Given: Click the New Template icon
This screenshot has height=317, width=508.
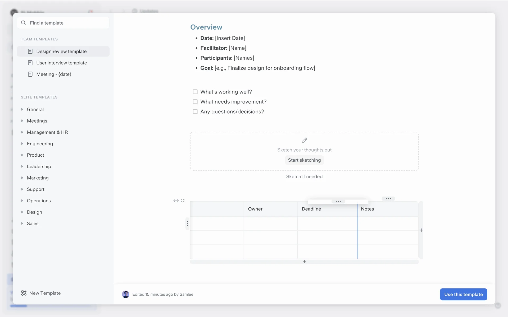Looking at the screenshot, I should click(x=24, y=293).
